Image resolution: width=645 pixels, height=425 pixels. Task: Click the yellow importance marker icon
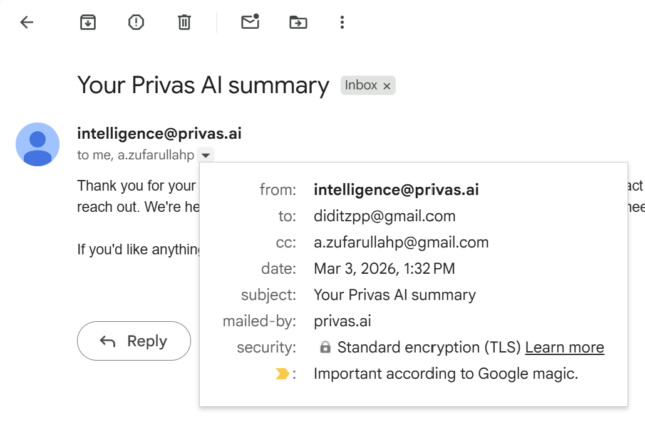(x=282, y=374)
